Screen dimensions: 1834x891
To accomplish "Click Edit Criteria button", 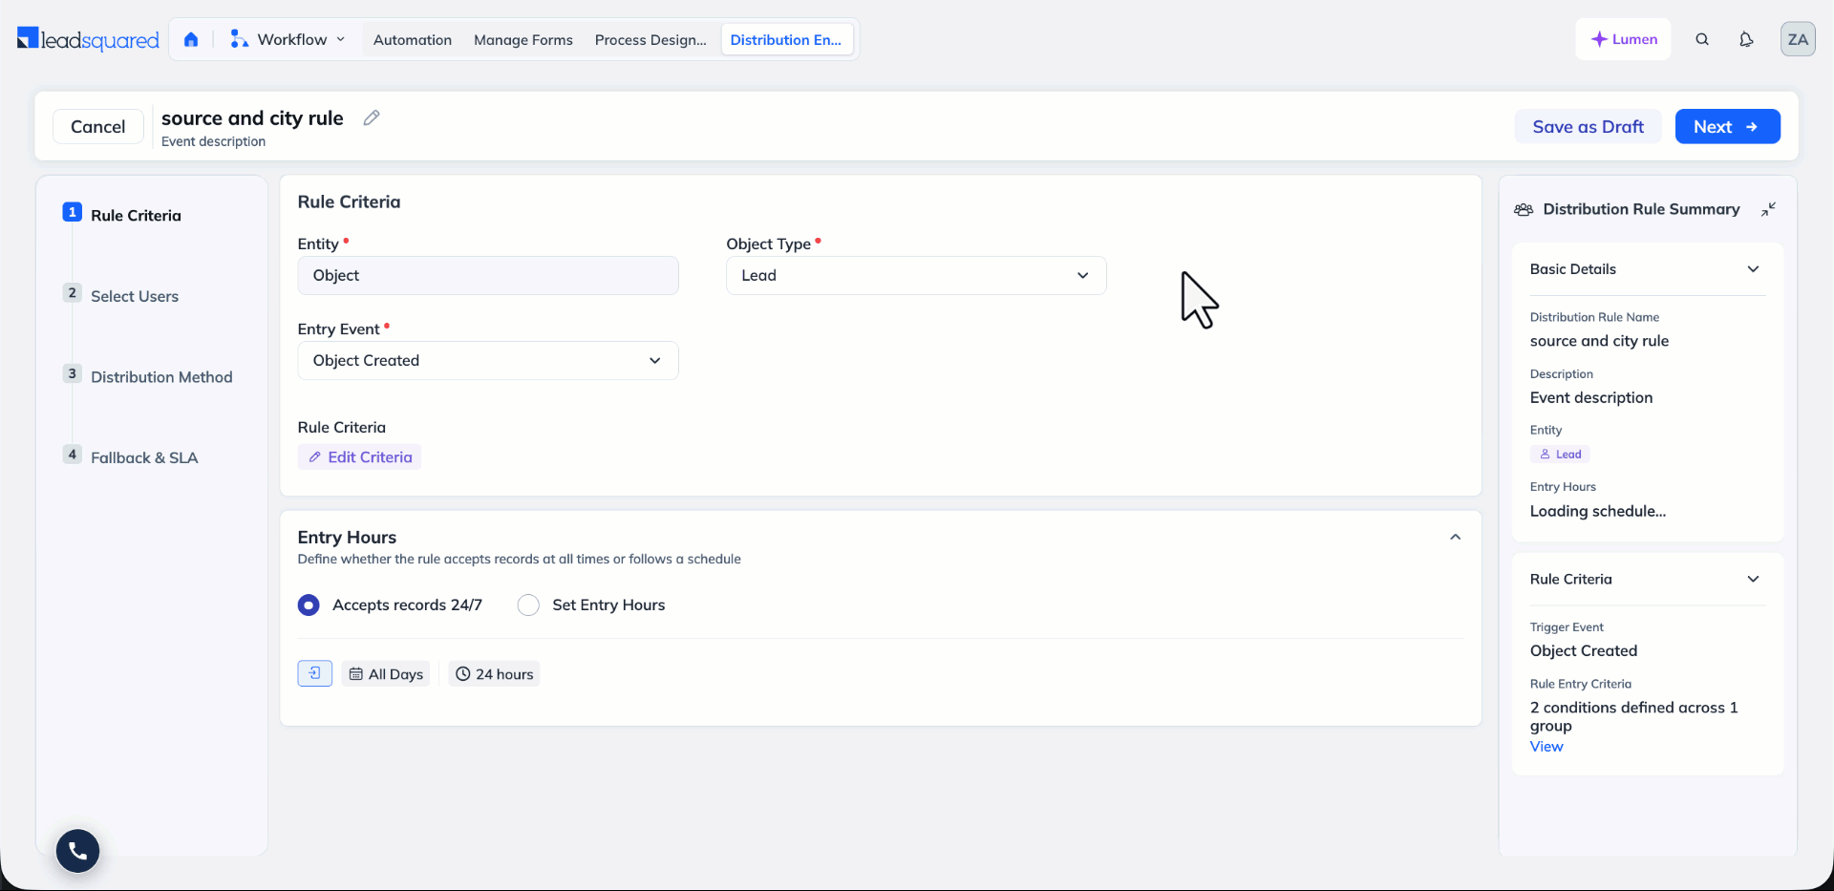I will pyautogui.click(x=359, y=457).
